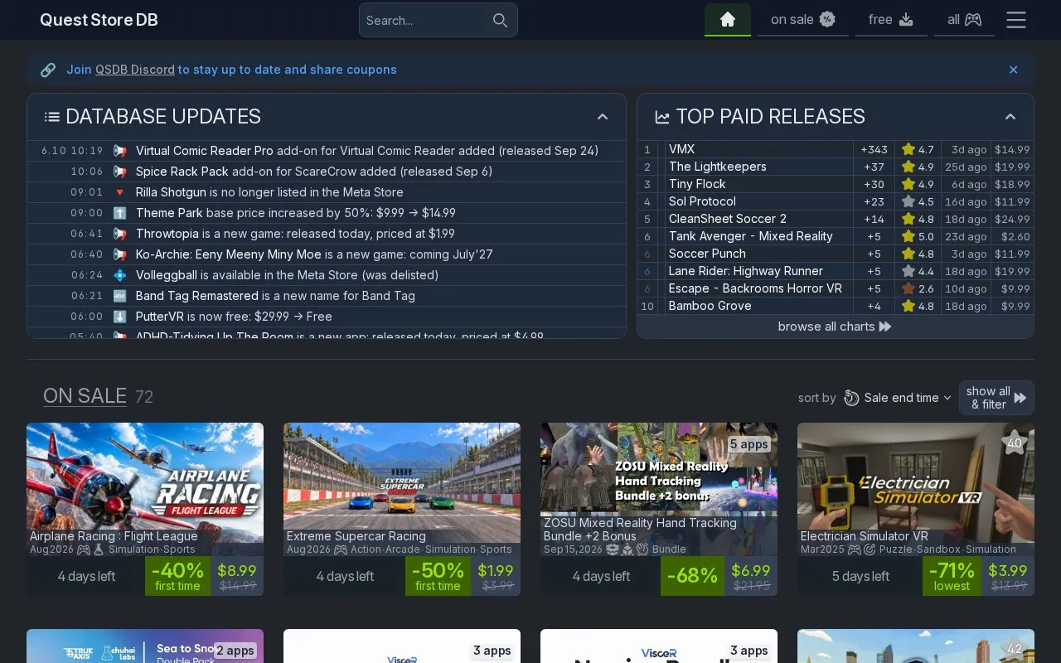The image size is (1061, 663).
Task: Click browse all charts link
Action: 835,327
